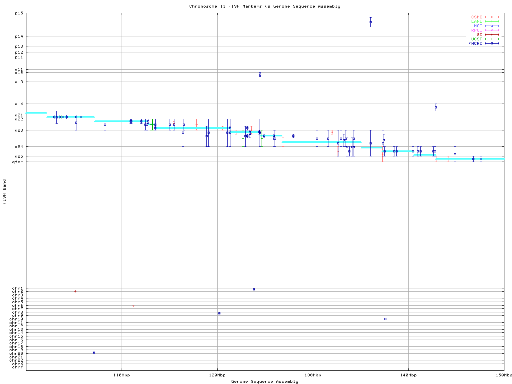The image size is (512, 384).
Task: Click the chart title text
Action: [264, 6]
